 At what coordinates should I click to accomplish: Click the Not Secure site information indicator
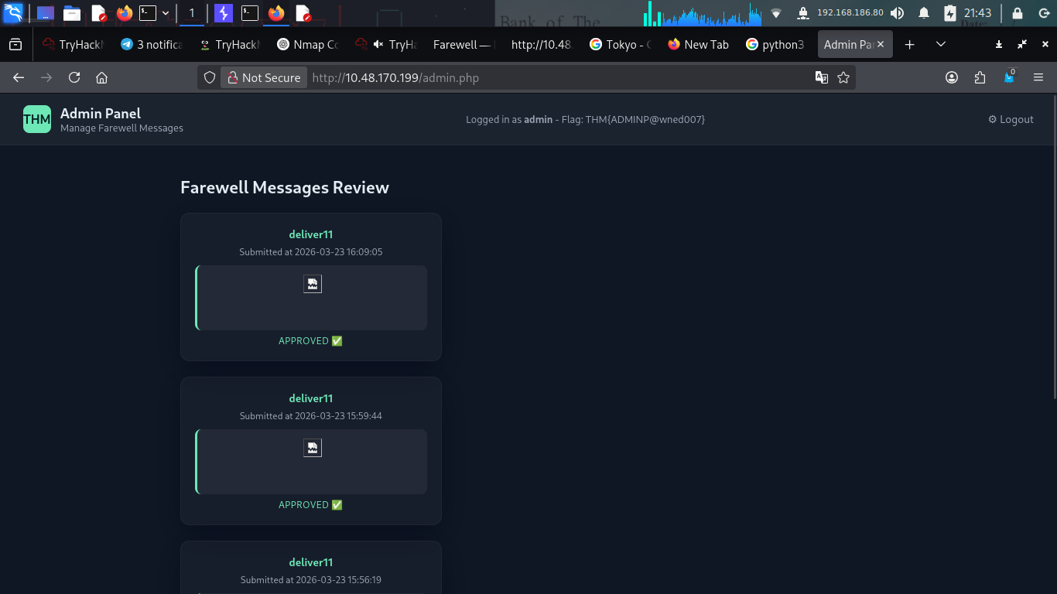tap(263, 77)
